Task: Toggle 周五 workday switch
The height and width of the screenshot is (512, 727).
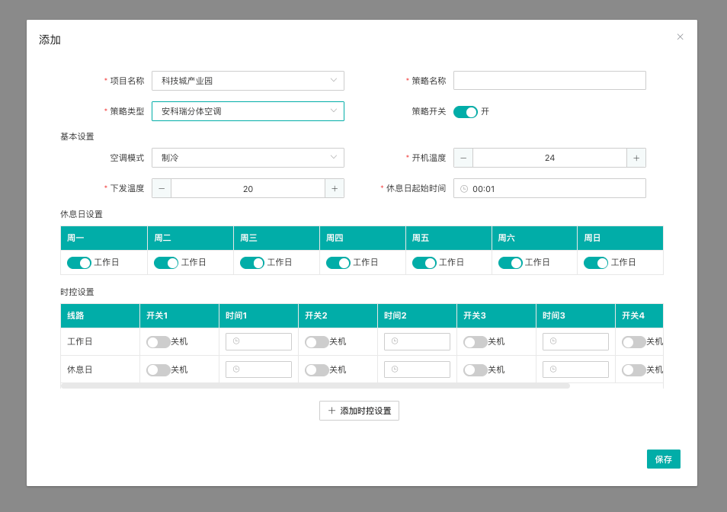Action: click(x=424, y=263)
